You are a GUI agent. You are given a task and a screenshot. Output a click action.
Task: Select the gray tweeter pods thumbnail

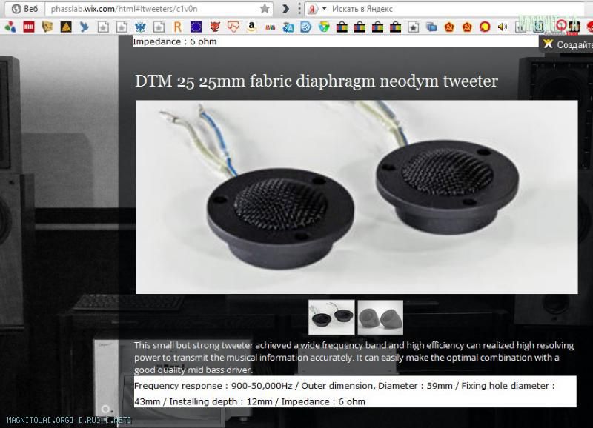tap(380, 318)
